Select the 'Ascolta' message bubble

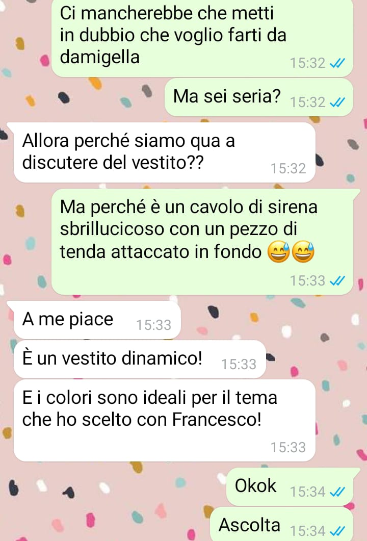281,525
